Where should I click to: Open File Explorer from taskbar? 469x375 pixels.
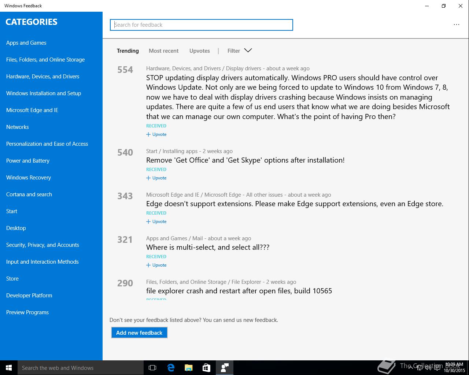pyautogui.click(x=189, y=368)
